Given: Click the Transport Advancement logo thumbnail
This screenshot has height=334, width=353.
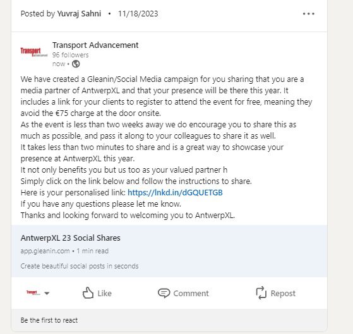Looking at the screenshot, I should (x=33, y=52).
